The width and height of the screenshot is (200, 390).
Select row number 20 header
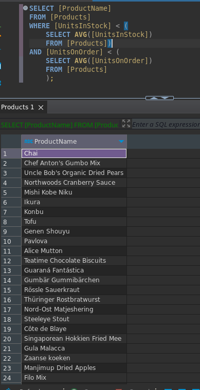11,339
